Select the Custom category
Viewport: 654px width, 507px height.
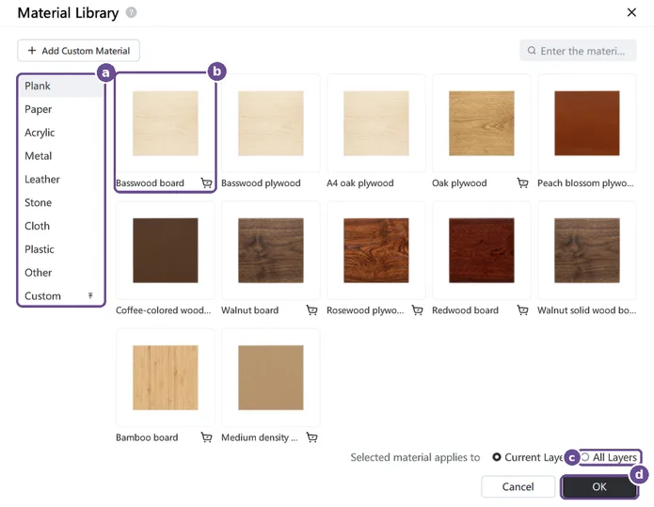pos(61,296)
